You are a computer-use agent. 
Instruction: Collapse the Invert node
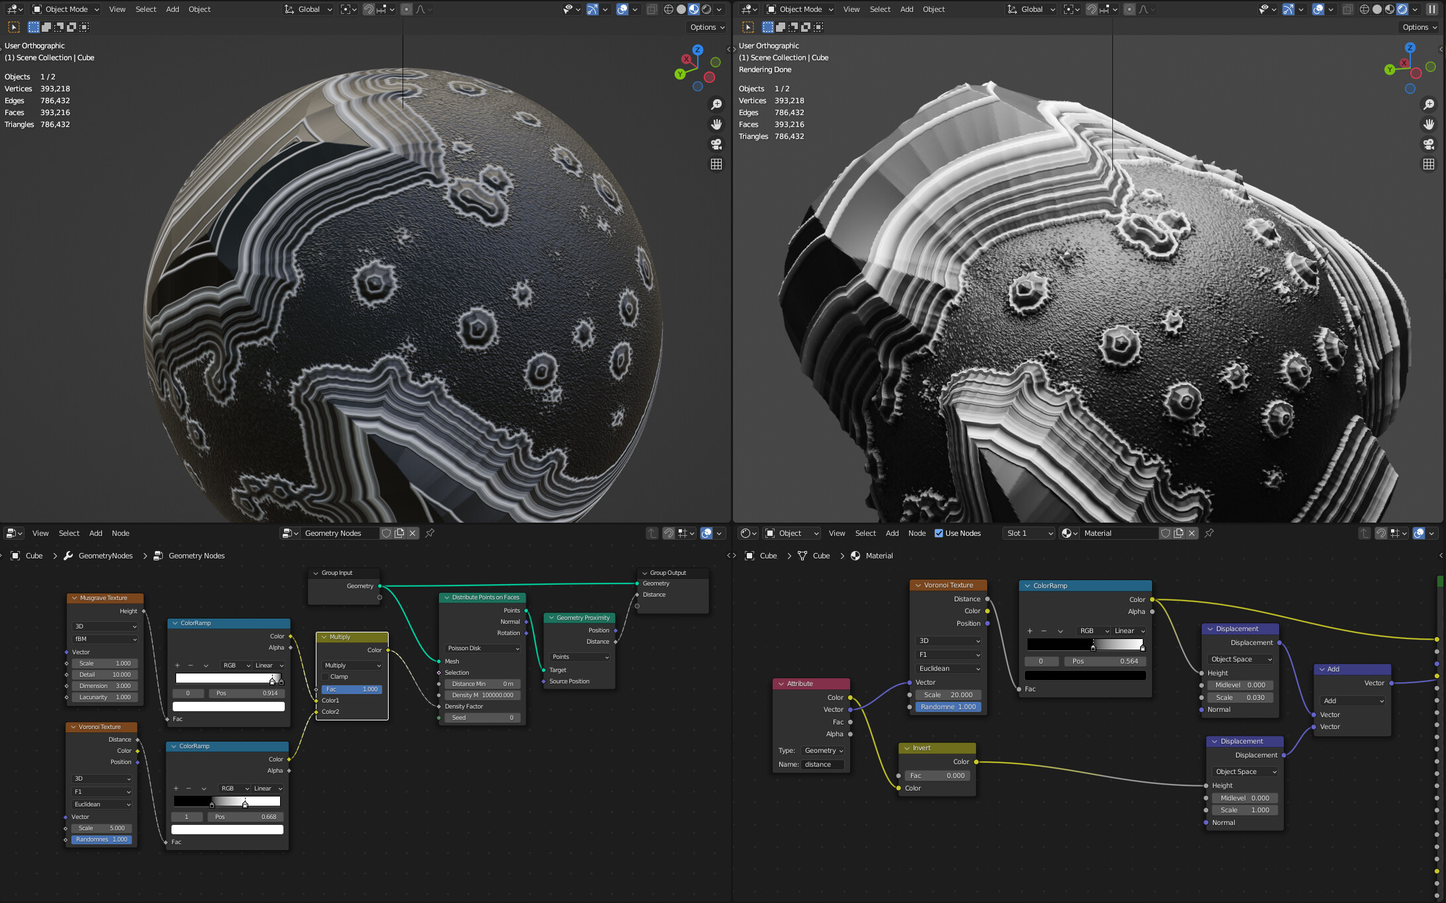coord(906,748)
